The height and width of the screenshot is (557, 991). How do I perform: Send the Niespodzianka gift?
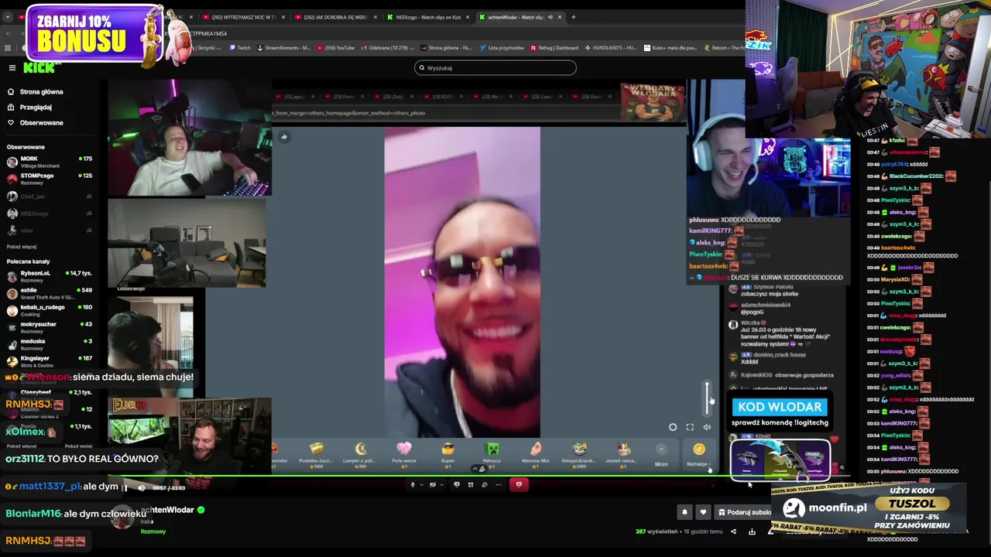[580, 453]
